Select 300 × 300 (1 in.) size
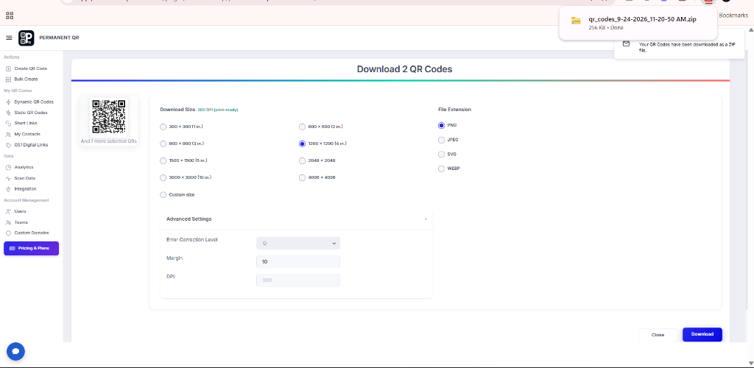Viewport: 754px width, 368px height. (163, 127)
